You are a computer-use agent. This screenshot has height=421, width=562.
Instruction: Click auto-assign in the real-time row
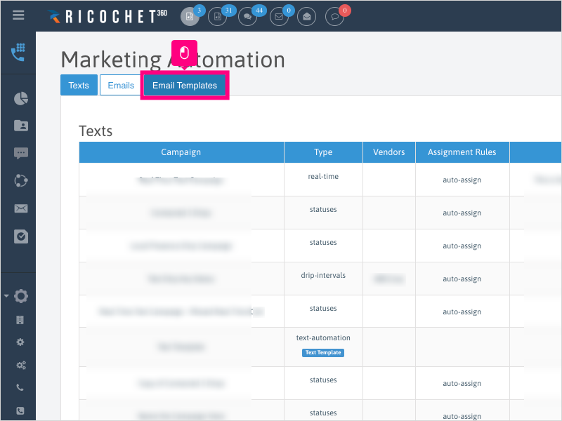tap(462, 180)
